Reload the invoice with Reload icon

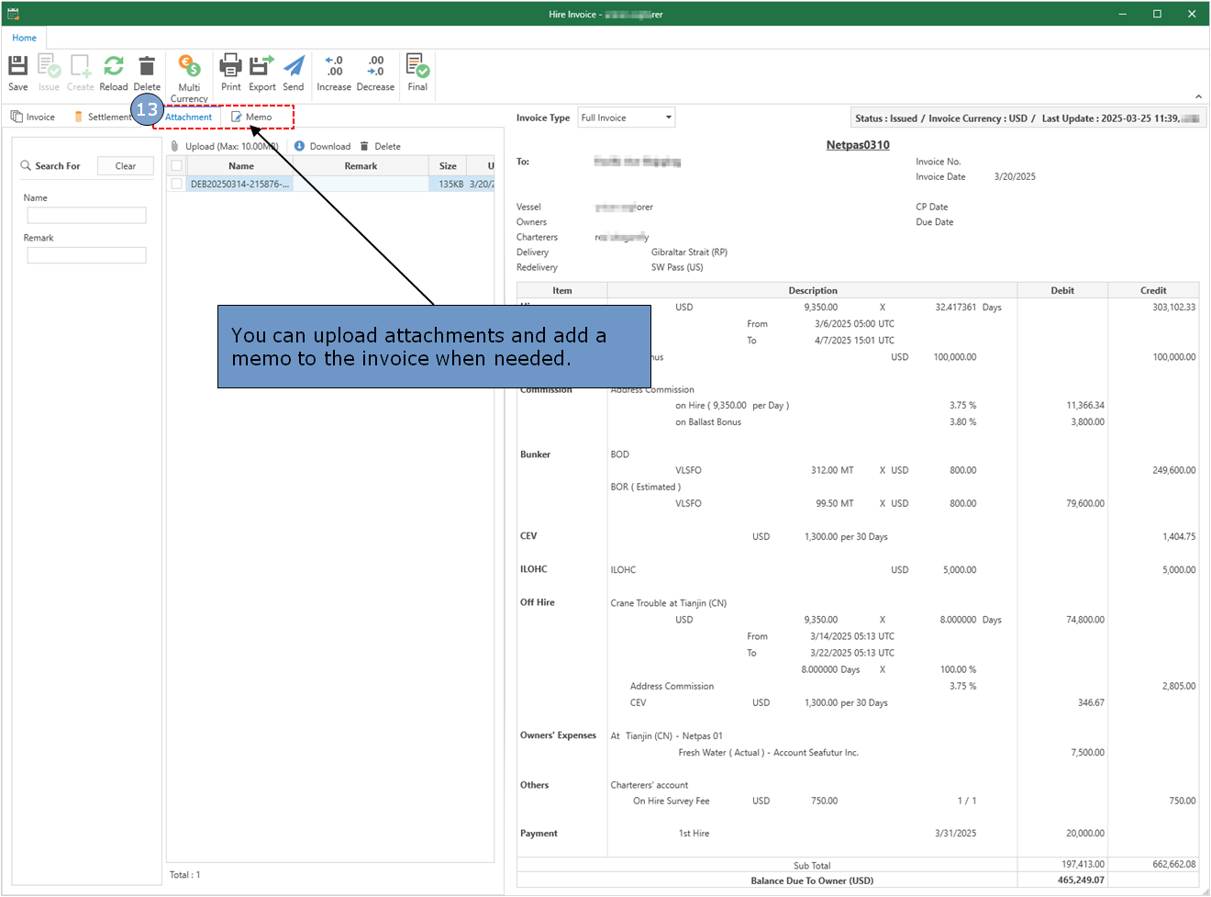tap(114, 66)
